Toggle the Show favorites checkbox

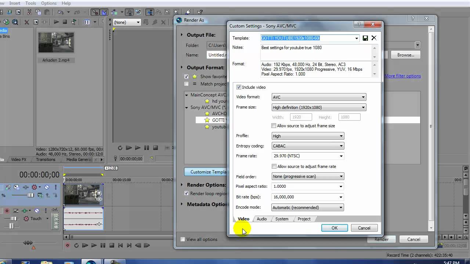click(x=187, y=77)
